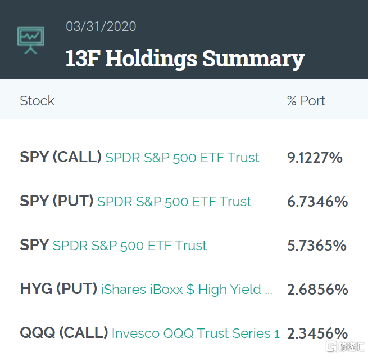The height and width of the screenshot is (356, 368).
Task: Open SPDR S&P 500 link in third row
Action: (130, 246)
